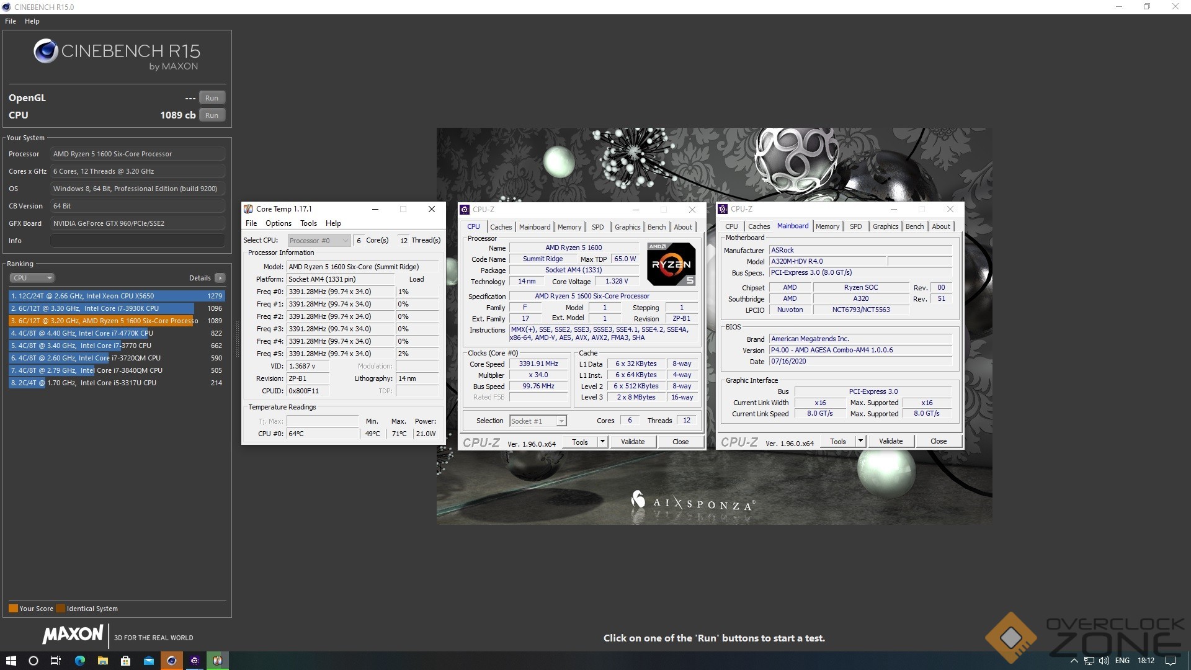This screenshot has width=1191, height=670.
Task: Open the volume control in the system tray
Action: click(1104, 661)
